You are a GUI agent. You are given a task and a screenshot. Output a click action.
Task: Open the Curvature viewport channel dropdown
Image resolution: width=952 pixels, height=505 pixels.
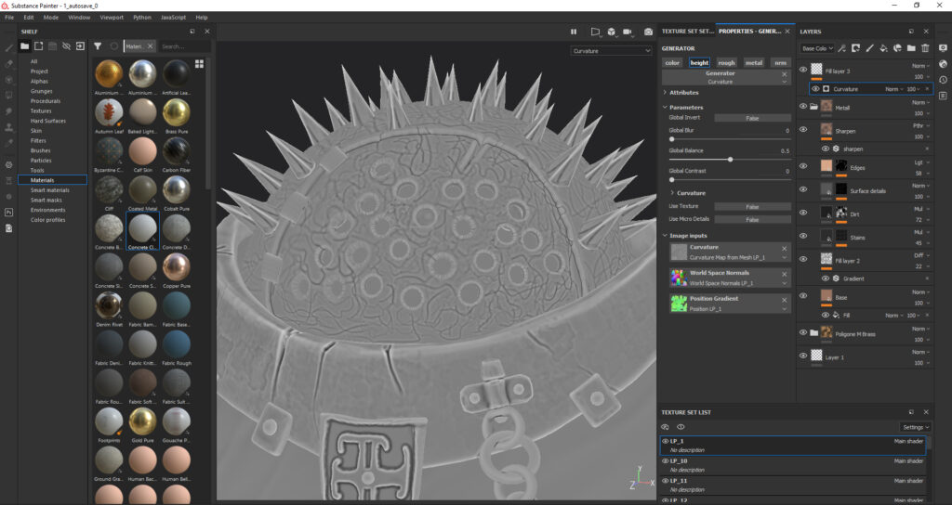point(611,51)
